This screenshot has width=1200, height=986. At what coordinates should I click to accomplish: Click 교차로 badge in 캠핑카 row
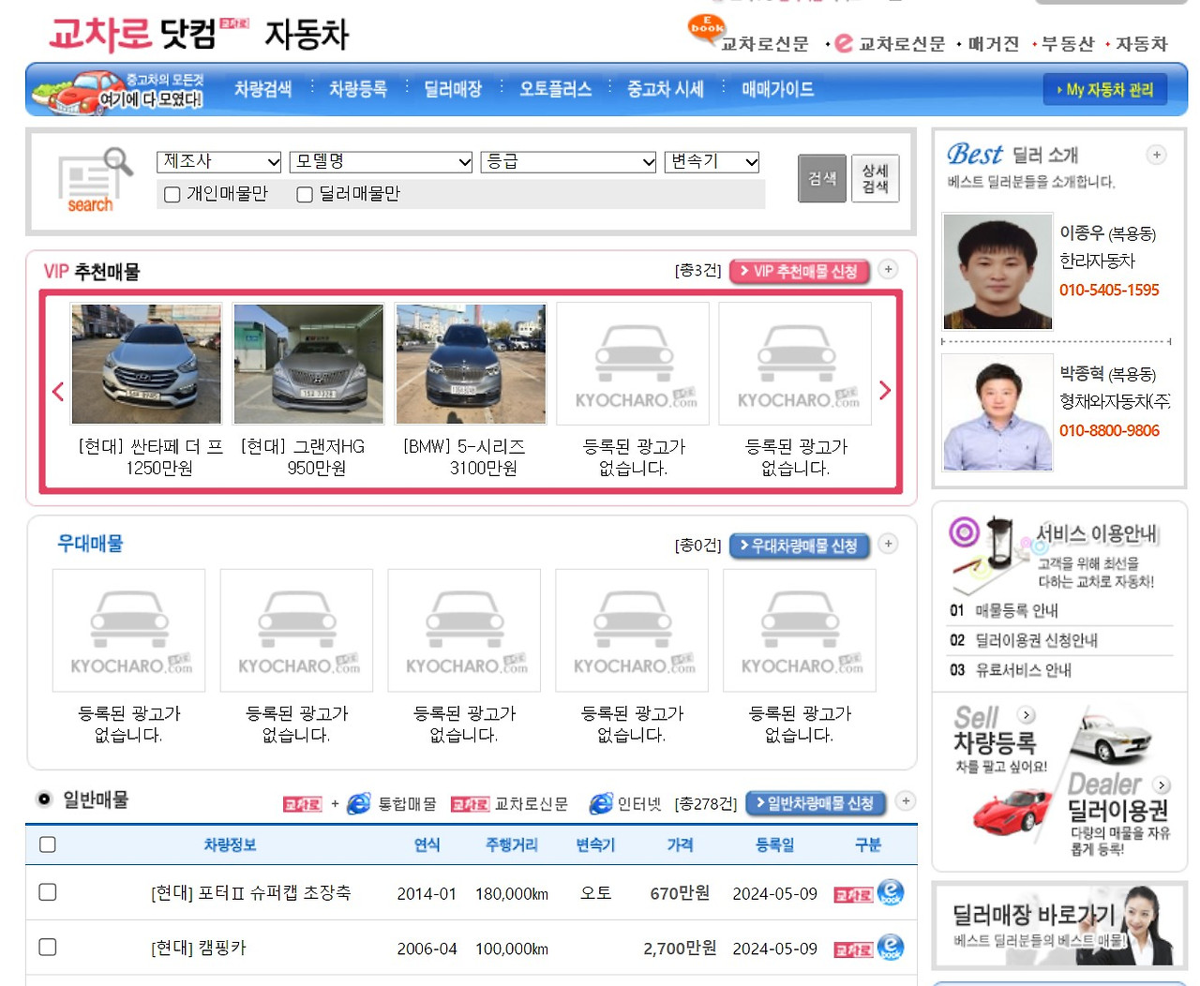853,949
